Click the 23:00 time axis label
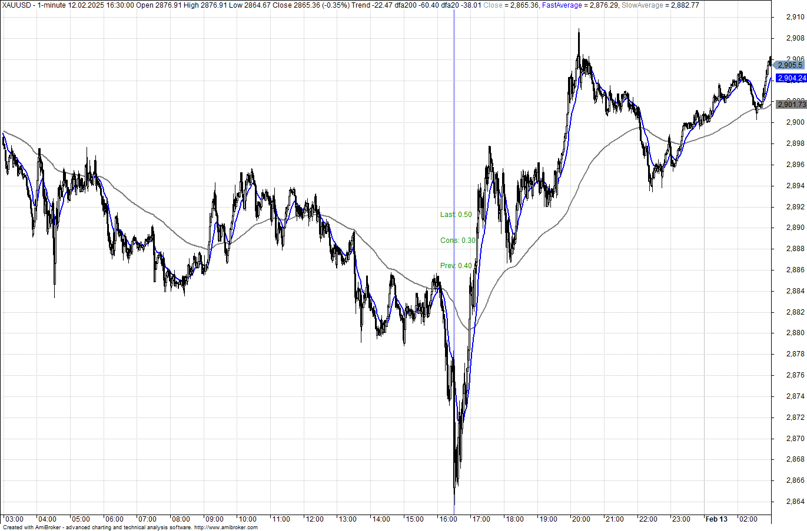 pyautogui.click(x=681, y=519)
